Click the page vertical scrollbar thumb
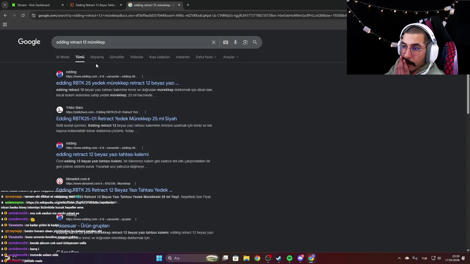Viewport: 470px width, 264px height. pos(468,95)
